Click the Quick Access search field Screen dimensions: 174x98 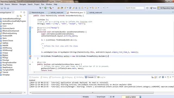(x=135, y=8)
